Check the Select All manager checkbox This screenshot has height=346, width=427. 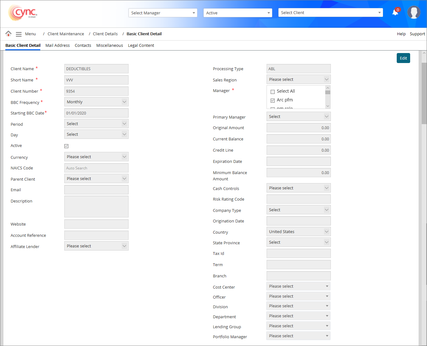[x=272, y=91]
